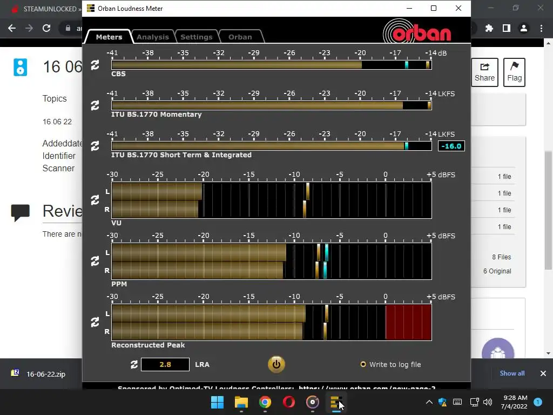The height and width of the screenshot is (415, 553).
Task: Click the audio item speaker icon on the page
Action: (20, 67)
